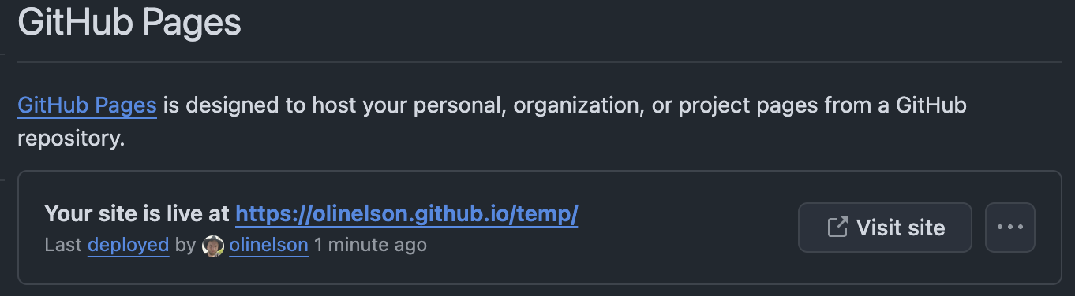Screen dimensions: 1075x296
Task: Expand the ellipsis dropdown beside Visit site
Action: pos(1010,228)
